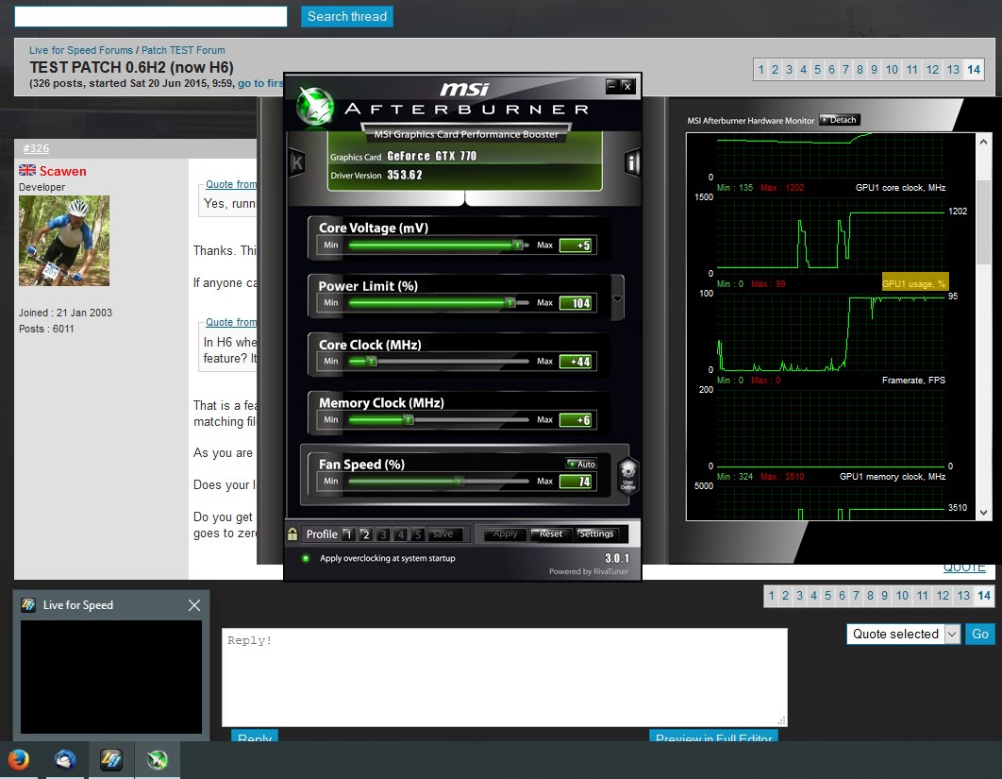
Task: Click the Core Voltage value field +5
Action: pos(576,245)
